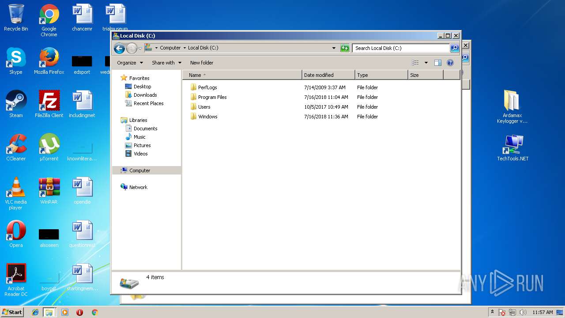The image size is (565, 318).
Task: Click the WinRAR desktop icon
Action: [x=49, y=191]
